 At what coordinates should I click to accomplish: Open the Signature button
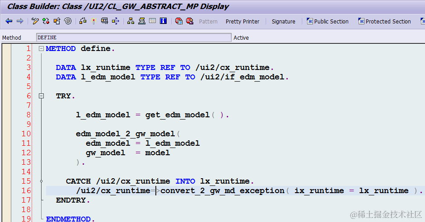[284, 21]
